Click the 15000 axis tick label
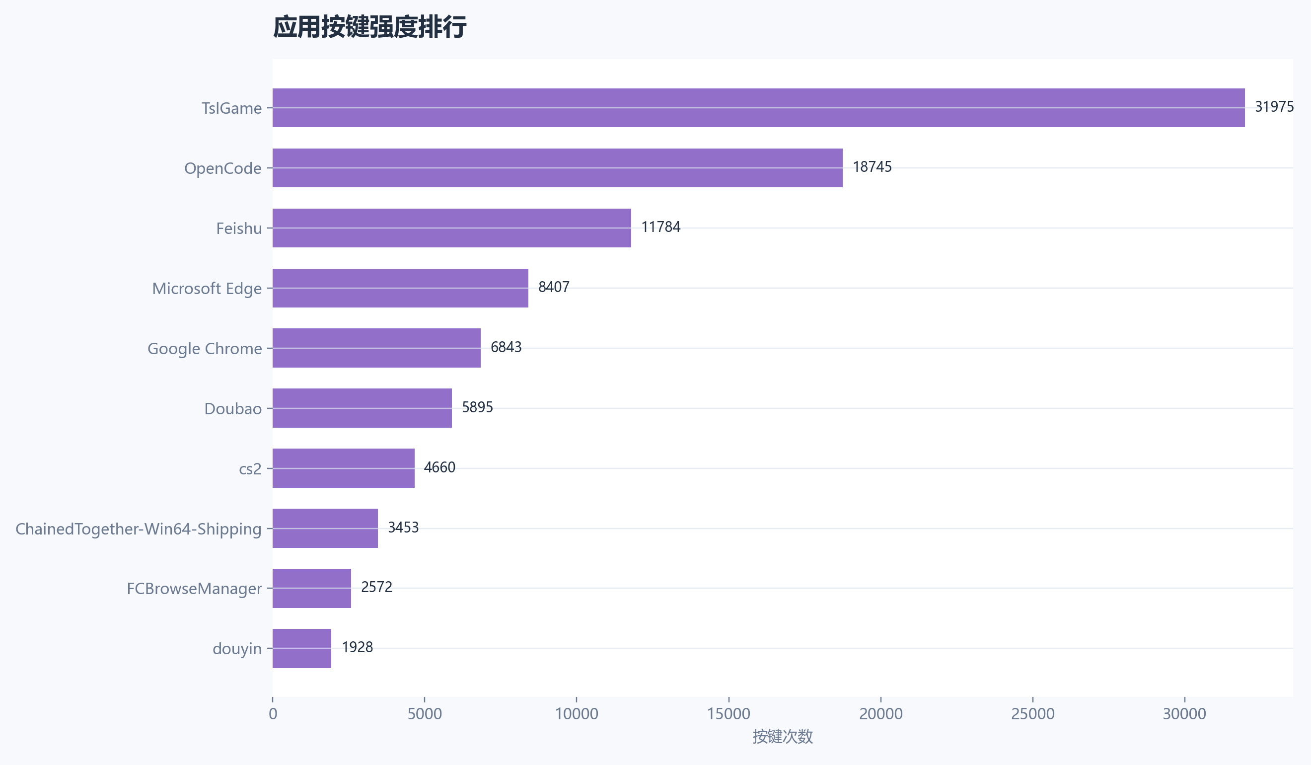 (x=728, y=714)
